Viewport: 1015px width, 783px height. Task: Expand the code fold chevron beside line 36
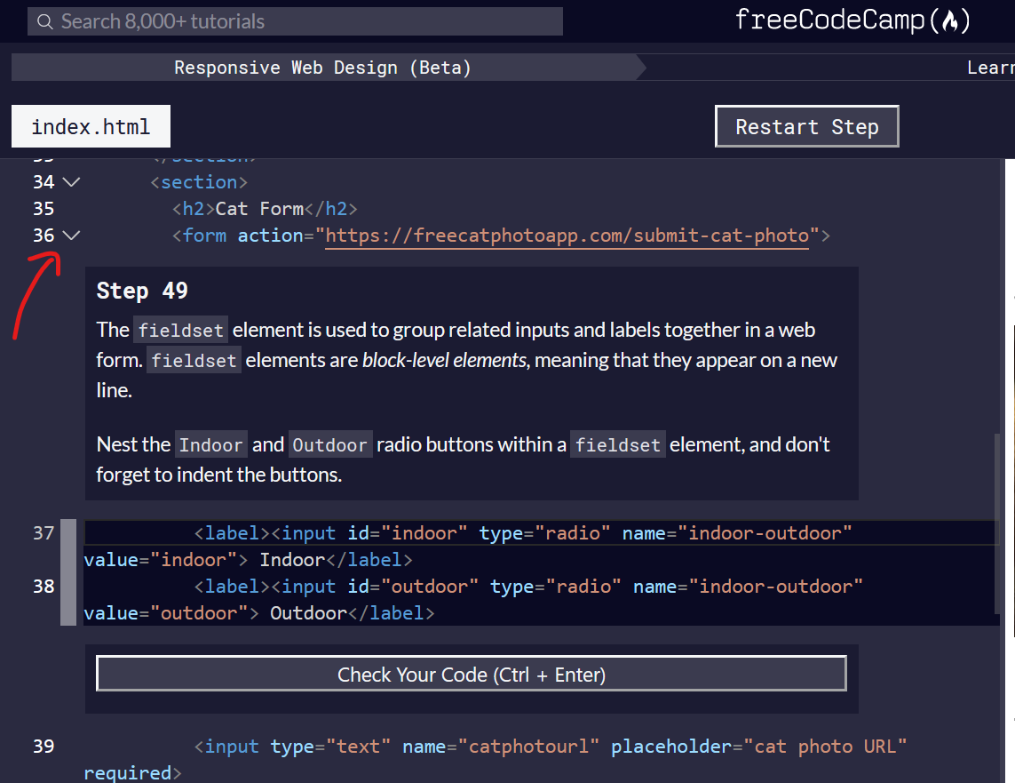[x=71, y=236]
